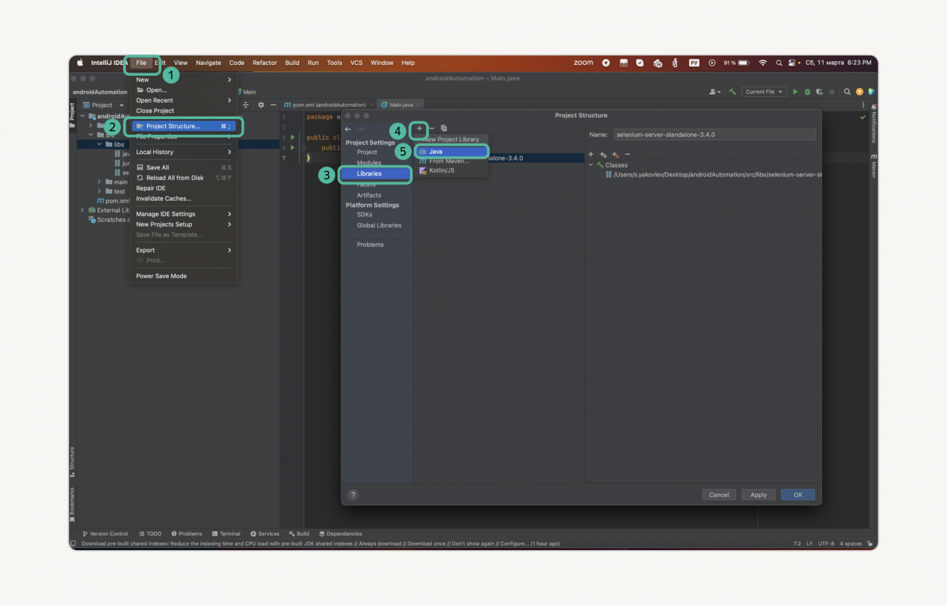This screenshot has width=947, height=606.
Task: Expand the test folder in project tree
Action: point(100,191)
